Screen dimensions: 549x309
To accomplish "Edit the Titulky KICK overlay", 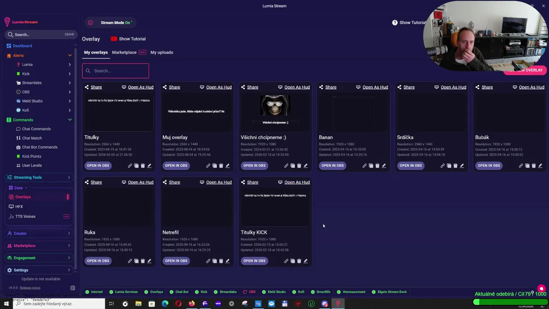I will point(305,261).
